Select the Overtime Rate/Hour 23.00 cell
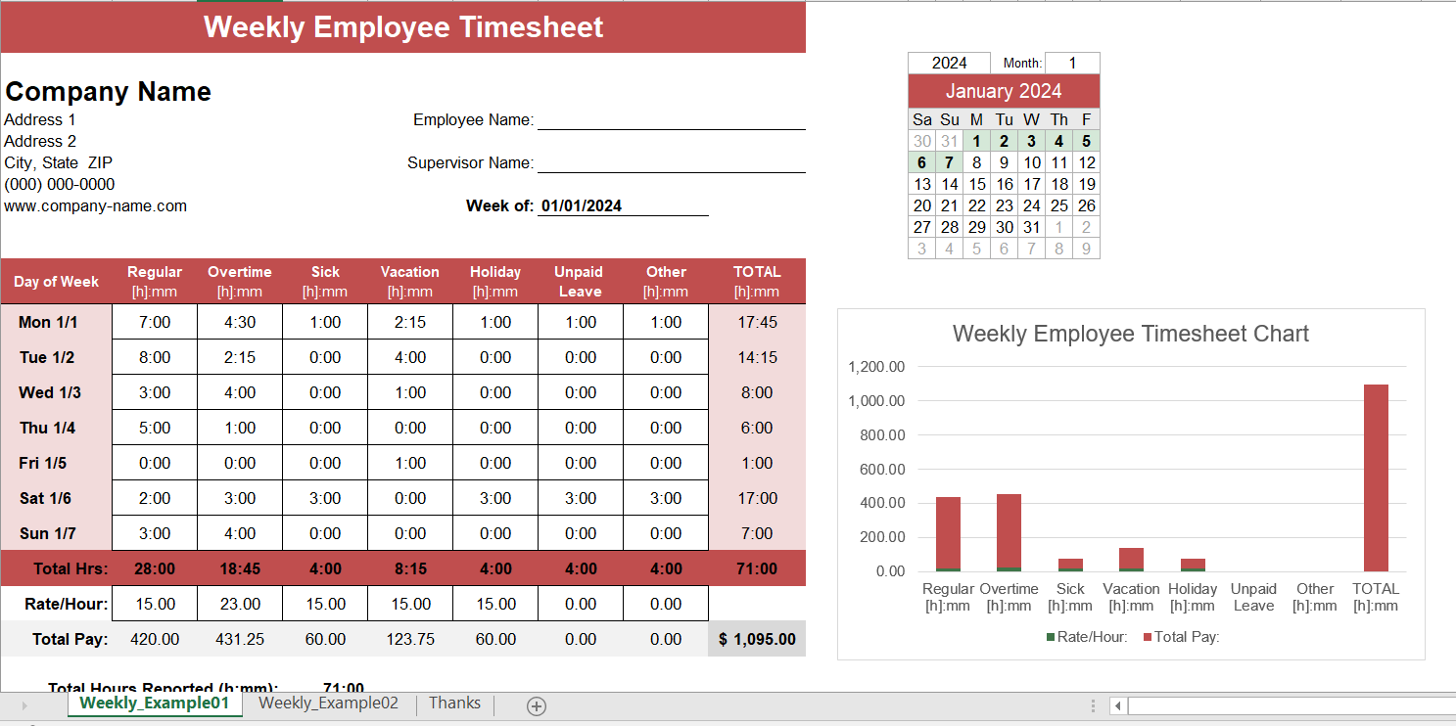 click(x=240, y=604)
